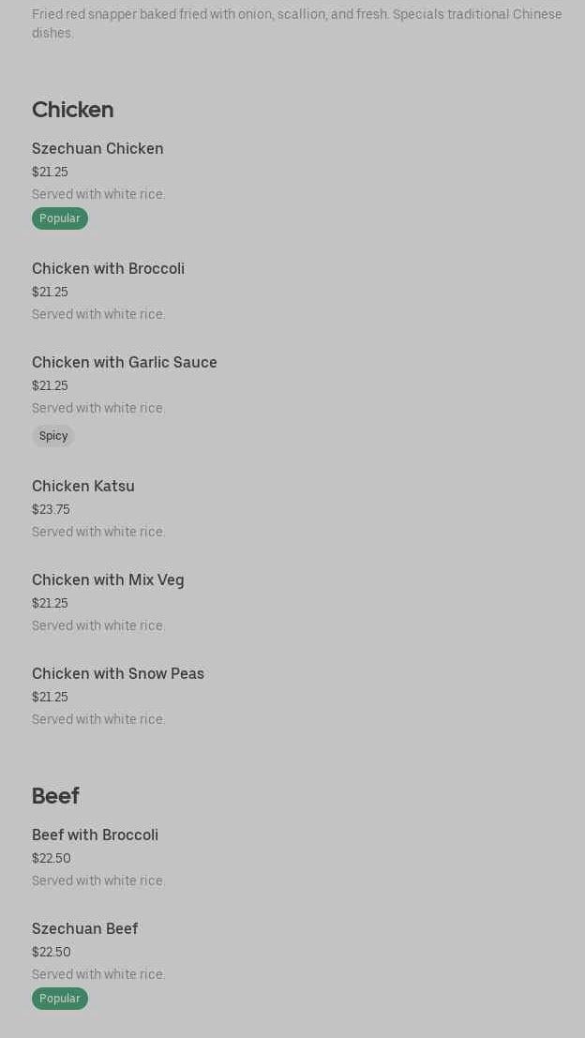Select Chicken with Mix Veg
585x1038 pixels.
[x=108, y=580]
